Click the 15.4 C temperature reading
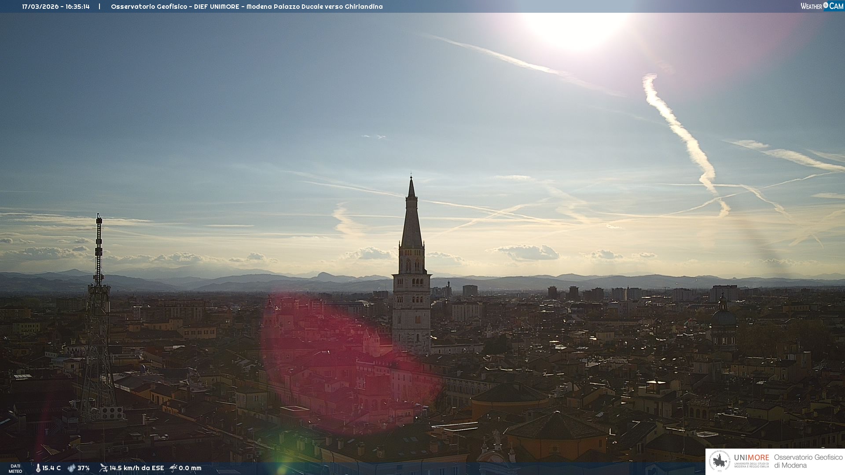The width and height of the screenshot is (845, 475). pos(51,468)
